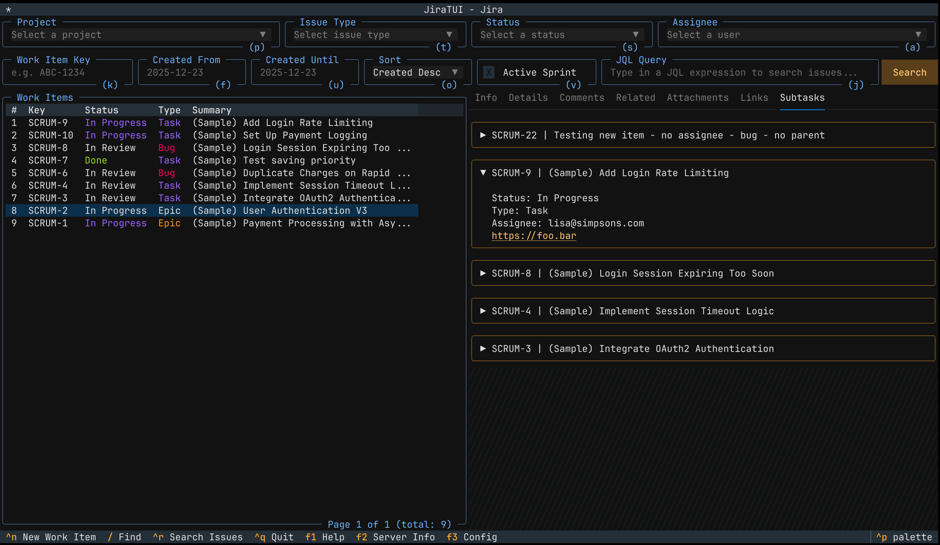
Task: Select the SCRUM-6 Duplicate Charges row
Action: click(x=212, y=173)
